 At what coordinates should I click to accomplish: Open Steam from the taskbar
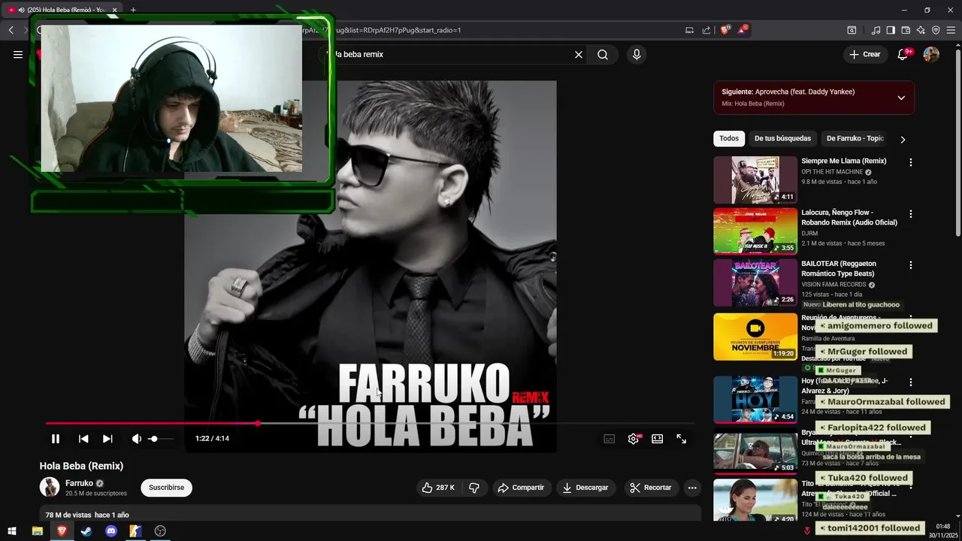coord(86,531)
